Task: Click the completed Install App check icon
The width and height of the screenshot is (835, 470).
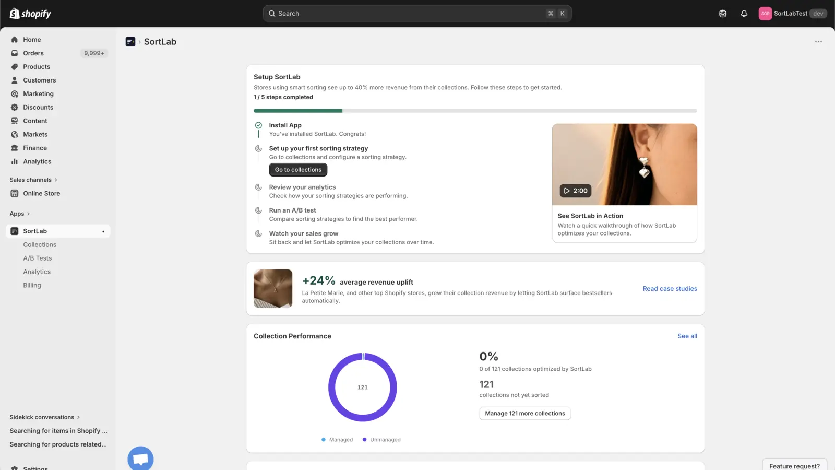Action: 258,125
